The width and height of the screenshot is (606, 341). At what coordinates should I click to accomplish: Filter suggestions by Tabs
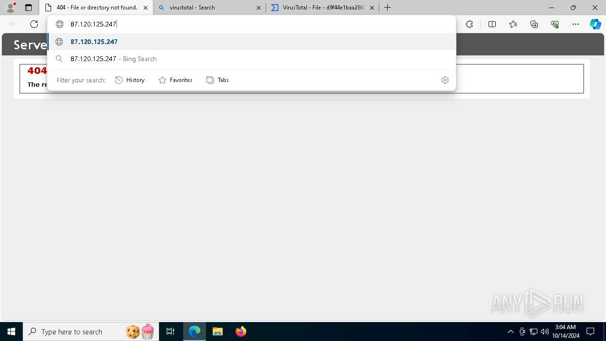pyautogui.click(x=217, y=80)
